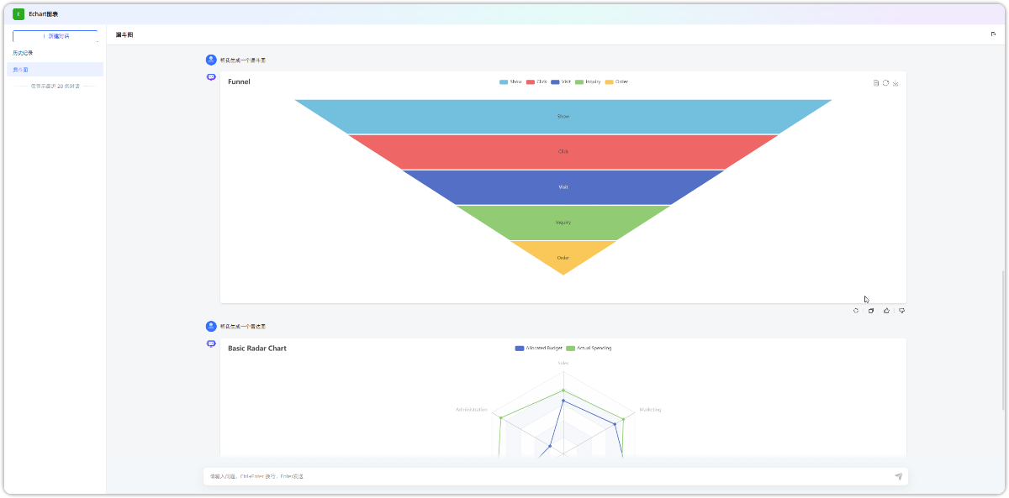Screen dimensions: 1009x498
Task: Thumbs down the funnel chart response
Action: point(901,311)
